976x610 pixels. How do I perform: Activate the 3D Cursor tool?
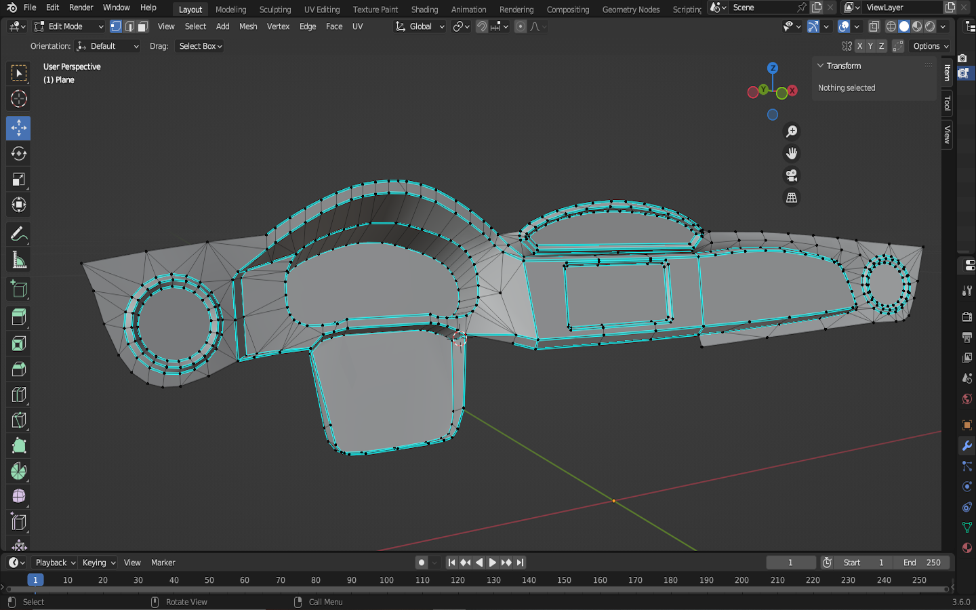(x=19, y=99)
